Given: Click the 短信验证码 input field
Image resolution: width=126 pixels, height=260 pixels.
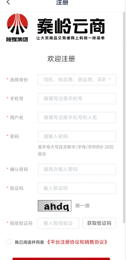Looking at the screenshot, I should pyautogui.click(x=58, y=223).
